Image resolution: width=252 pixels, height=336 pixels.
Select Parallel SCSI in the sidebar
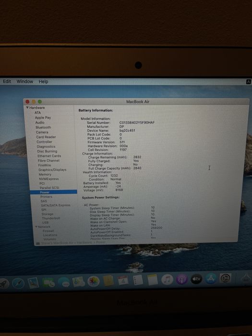49,188
